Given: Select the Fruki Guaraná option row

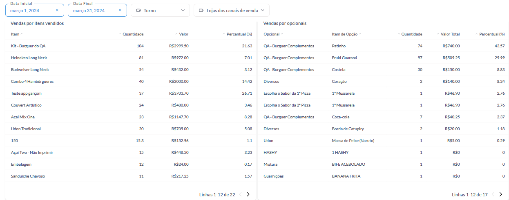Looking at the screenshot, I should (x=344, y=58).
